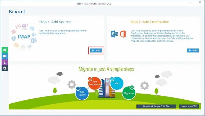Click the IMAP logo graphic
The image size is (205, 116).
point(24,36)
